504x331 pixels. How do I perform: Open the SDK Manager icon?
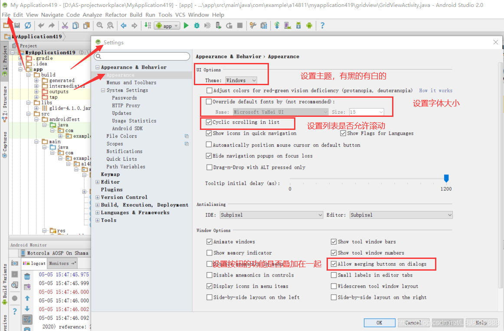[x=298, y=26]
